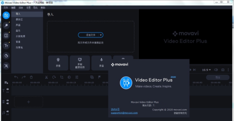Select 示例视频 Sample video in side list

click(x=27, y=36)
